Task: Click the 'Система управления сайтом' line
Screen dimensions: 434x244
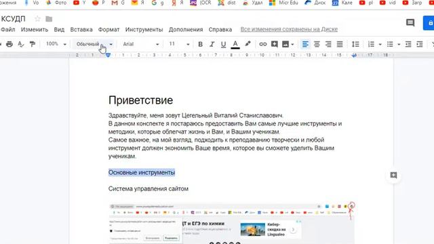Action: pyautogui.click(x=149, y=188)
